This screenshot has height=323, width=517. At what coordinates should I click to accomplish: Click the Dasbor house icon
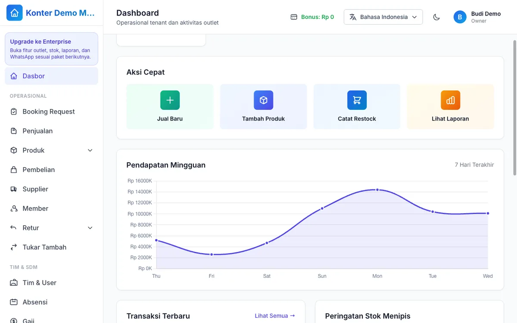pyautogui.click(x=14, y=76)
